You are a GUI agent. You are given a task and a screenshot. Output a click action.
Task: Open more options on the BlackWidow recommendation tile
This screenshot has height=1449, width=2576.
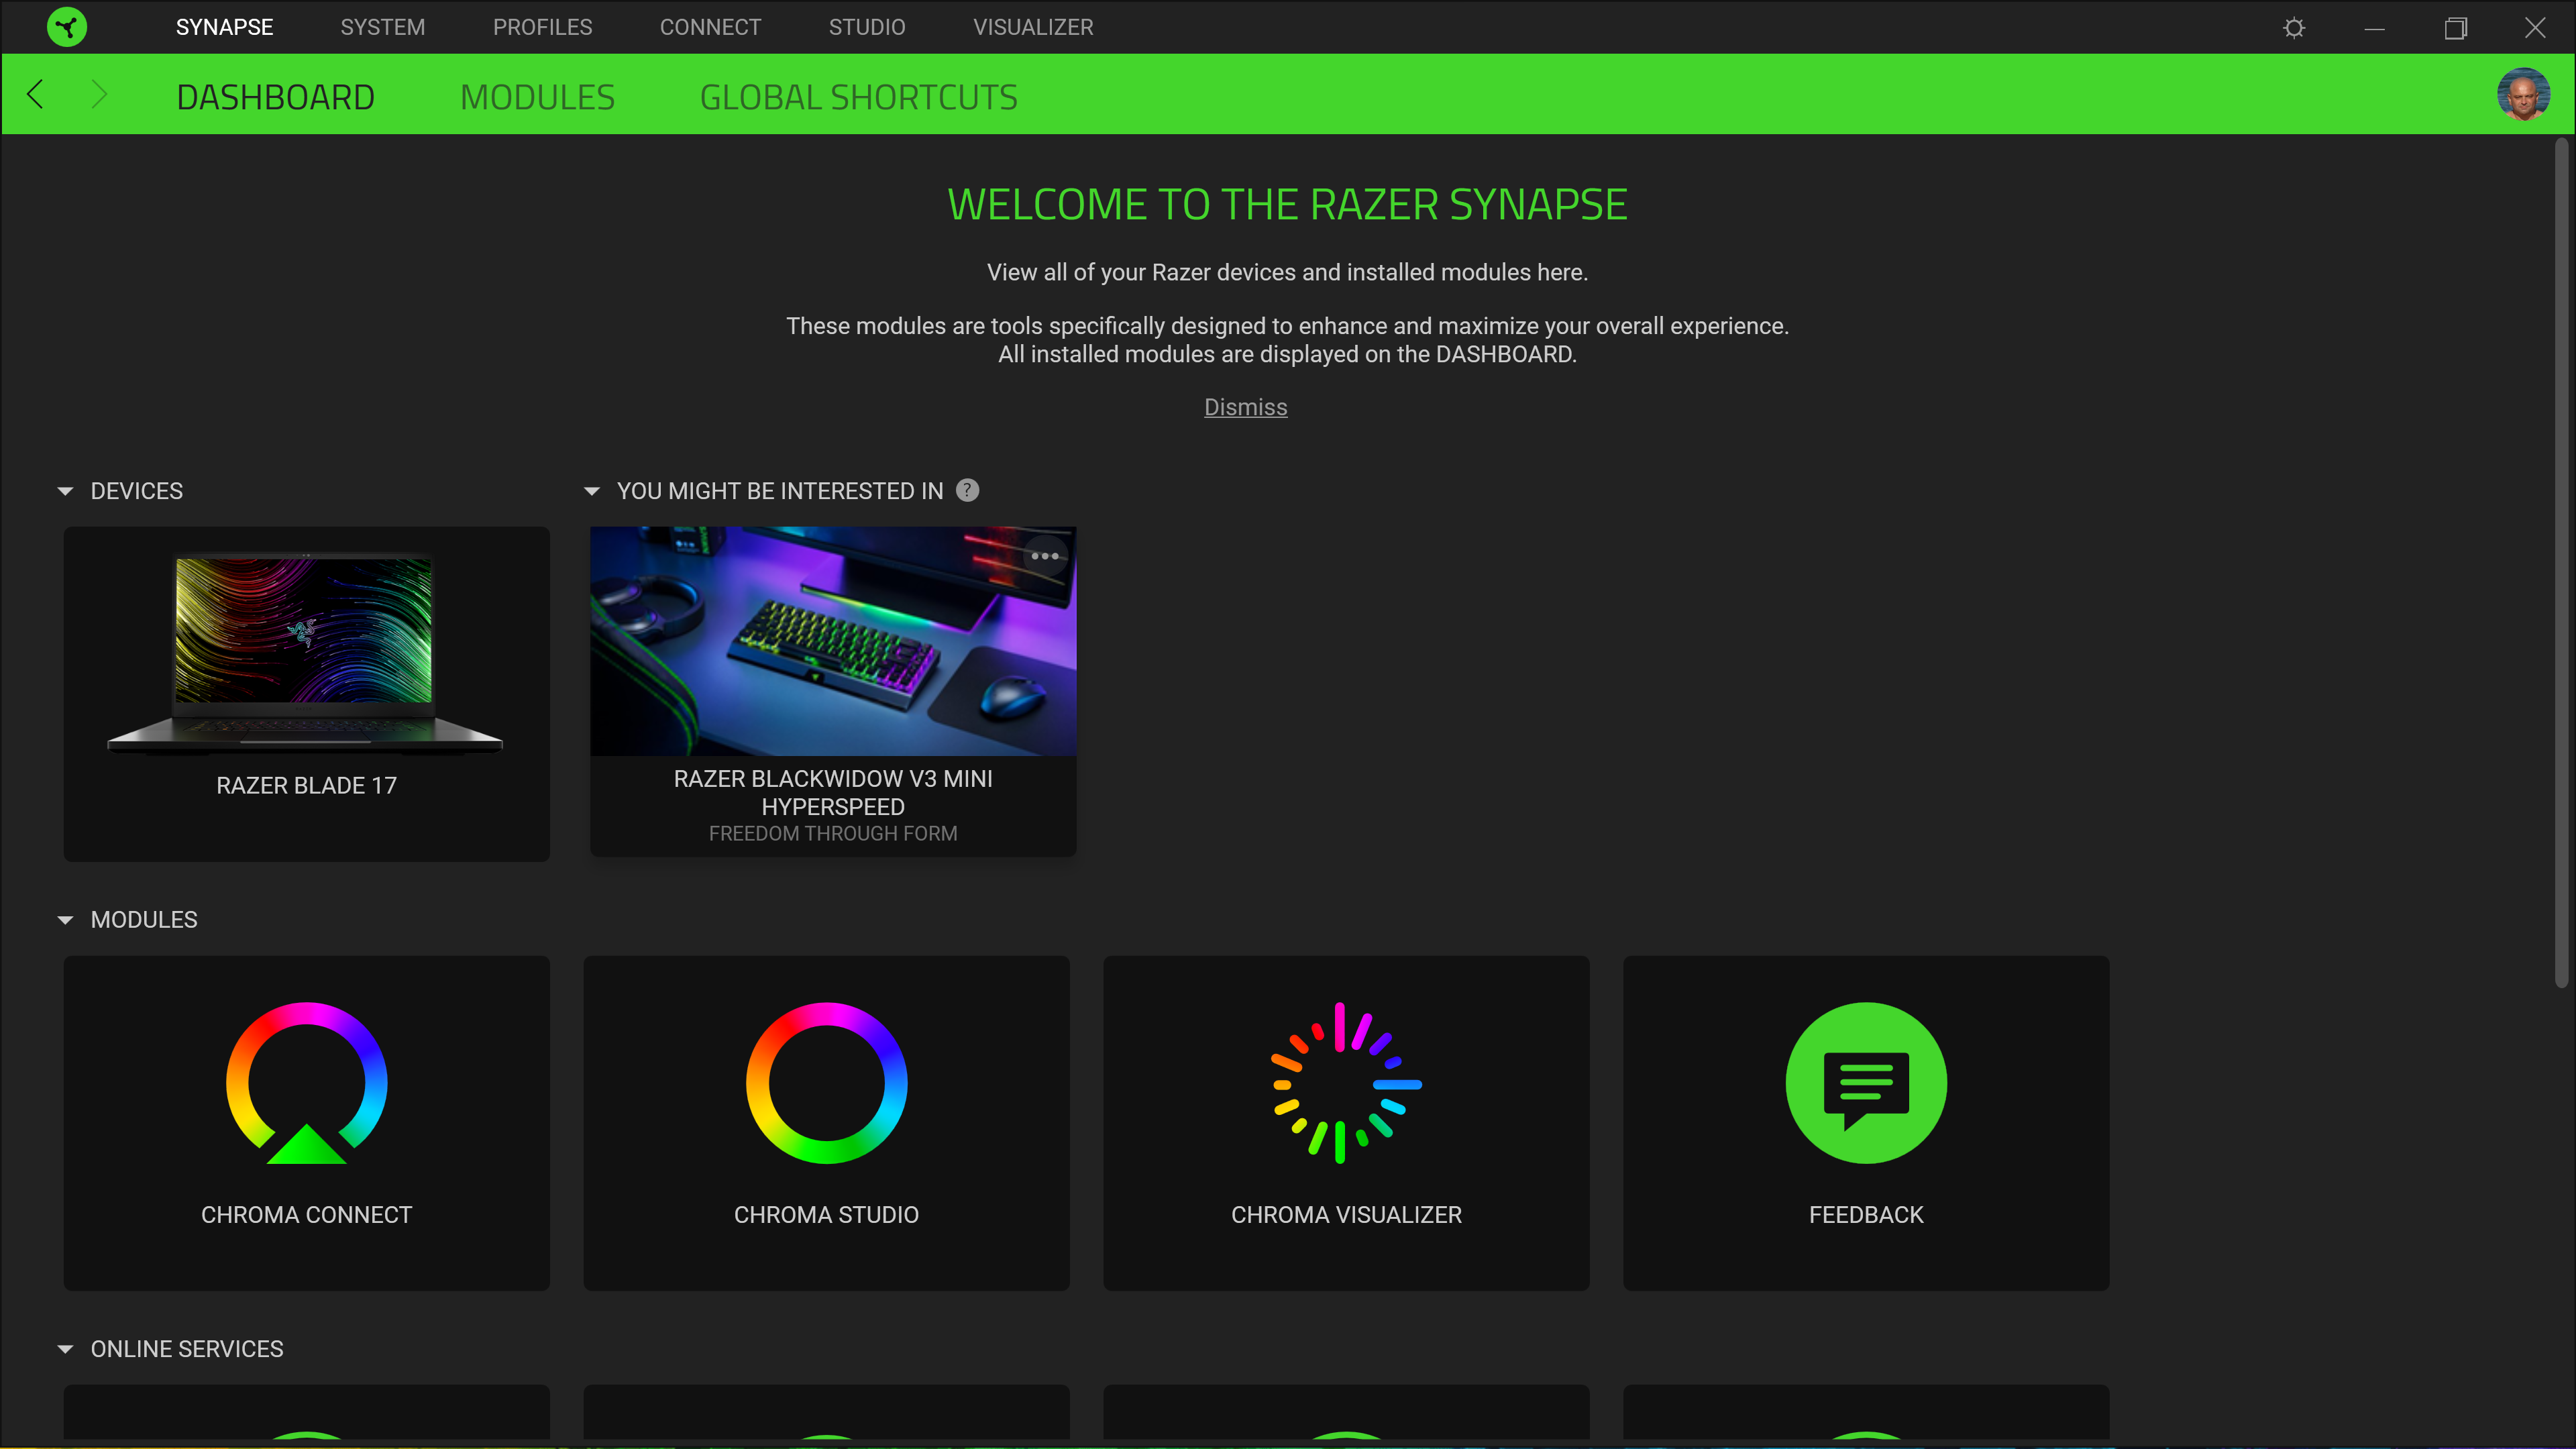[x=1044, y=556]
